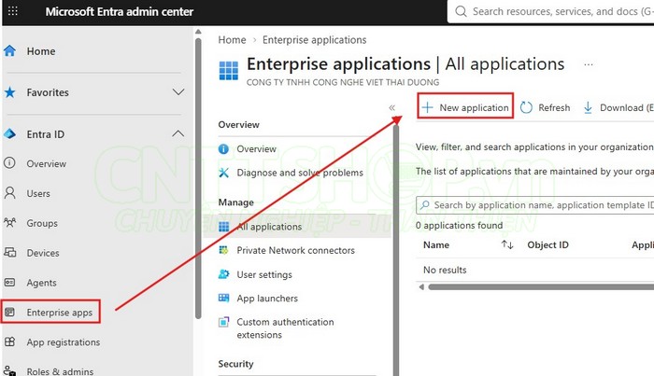Click the Enterprise applications grid icon by title

[229, 70]
